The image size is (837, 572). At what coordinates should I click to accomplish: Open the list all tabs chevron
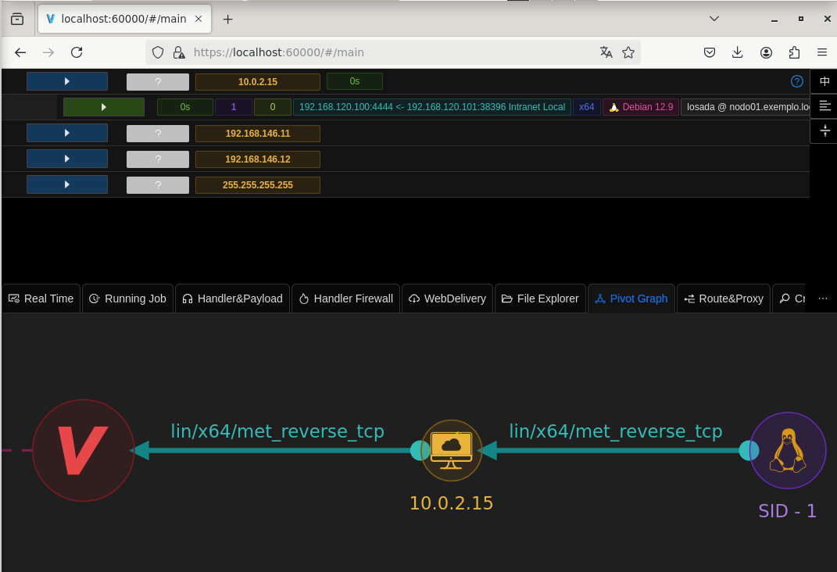coord(714,19)
